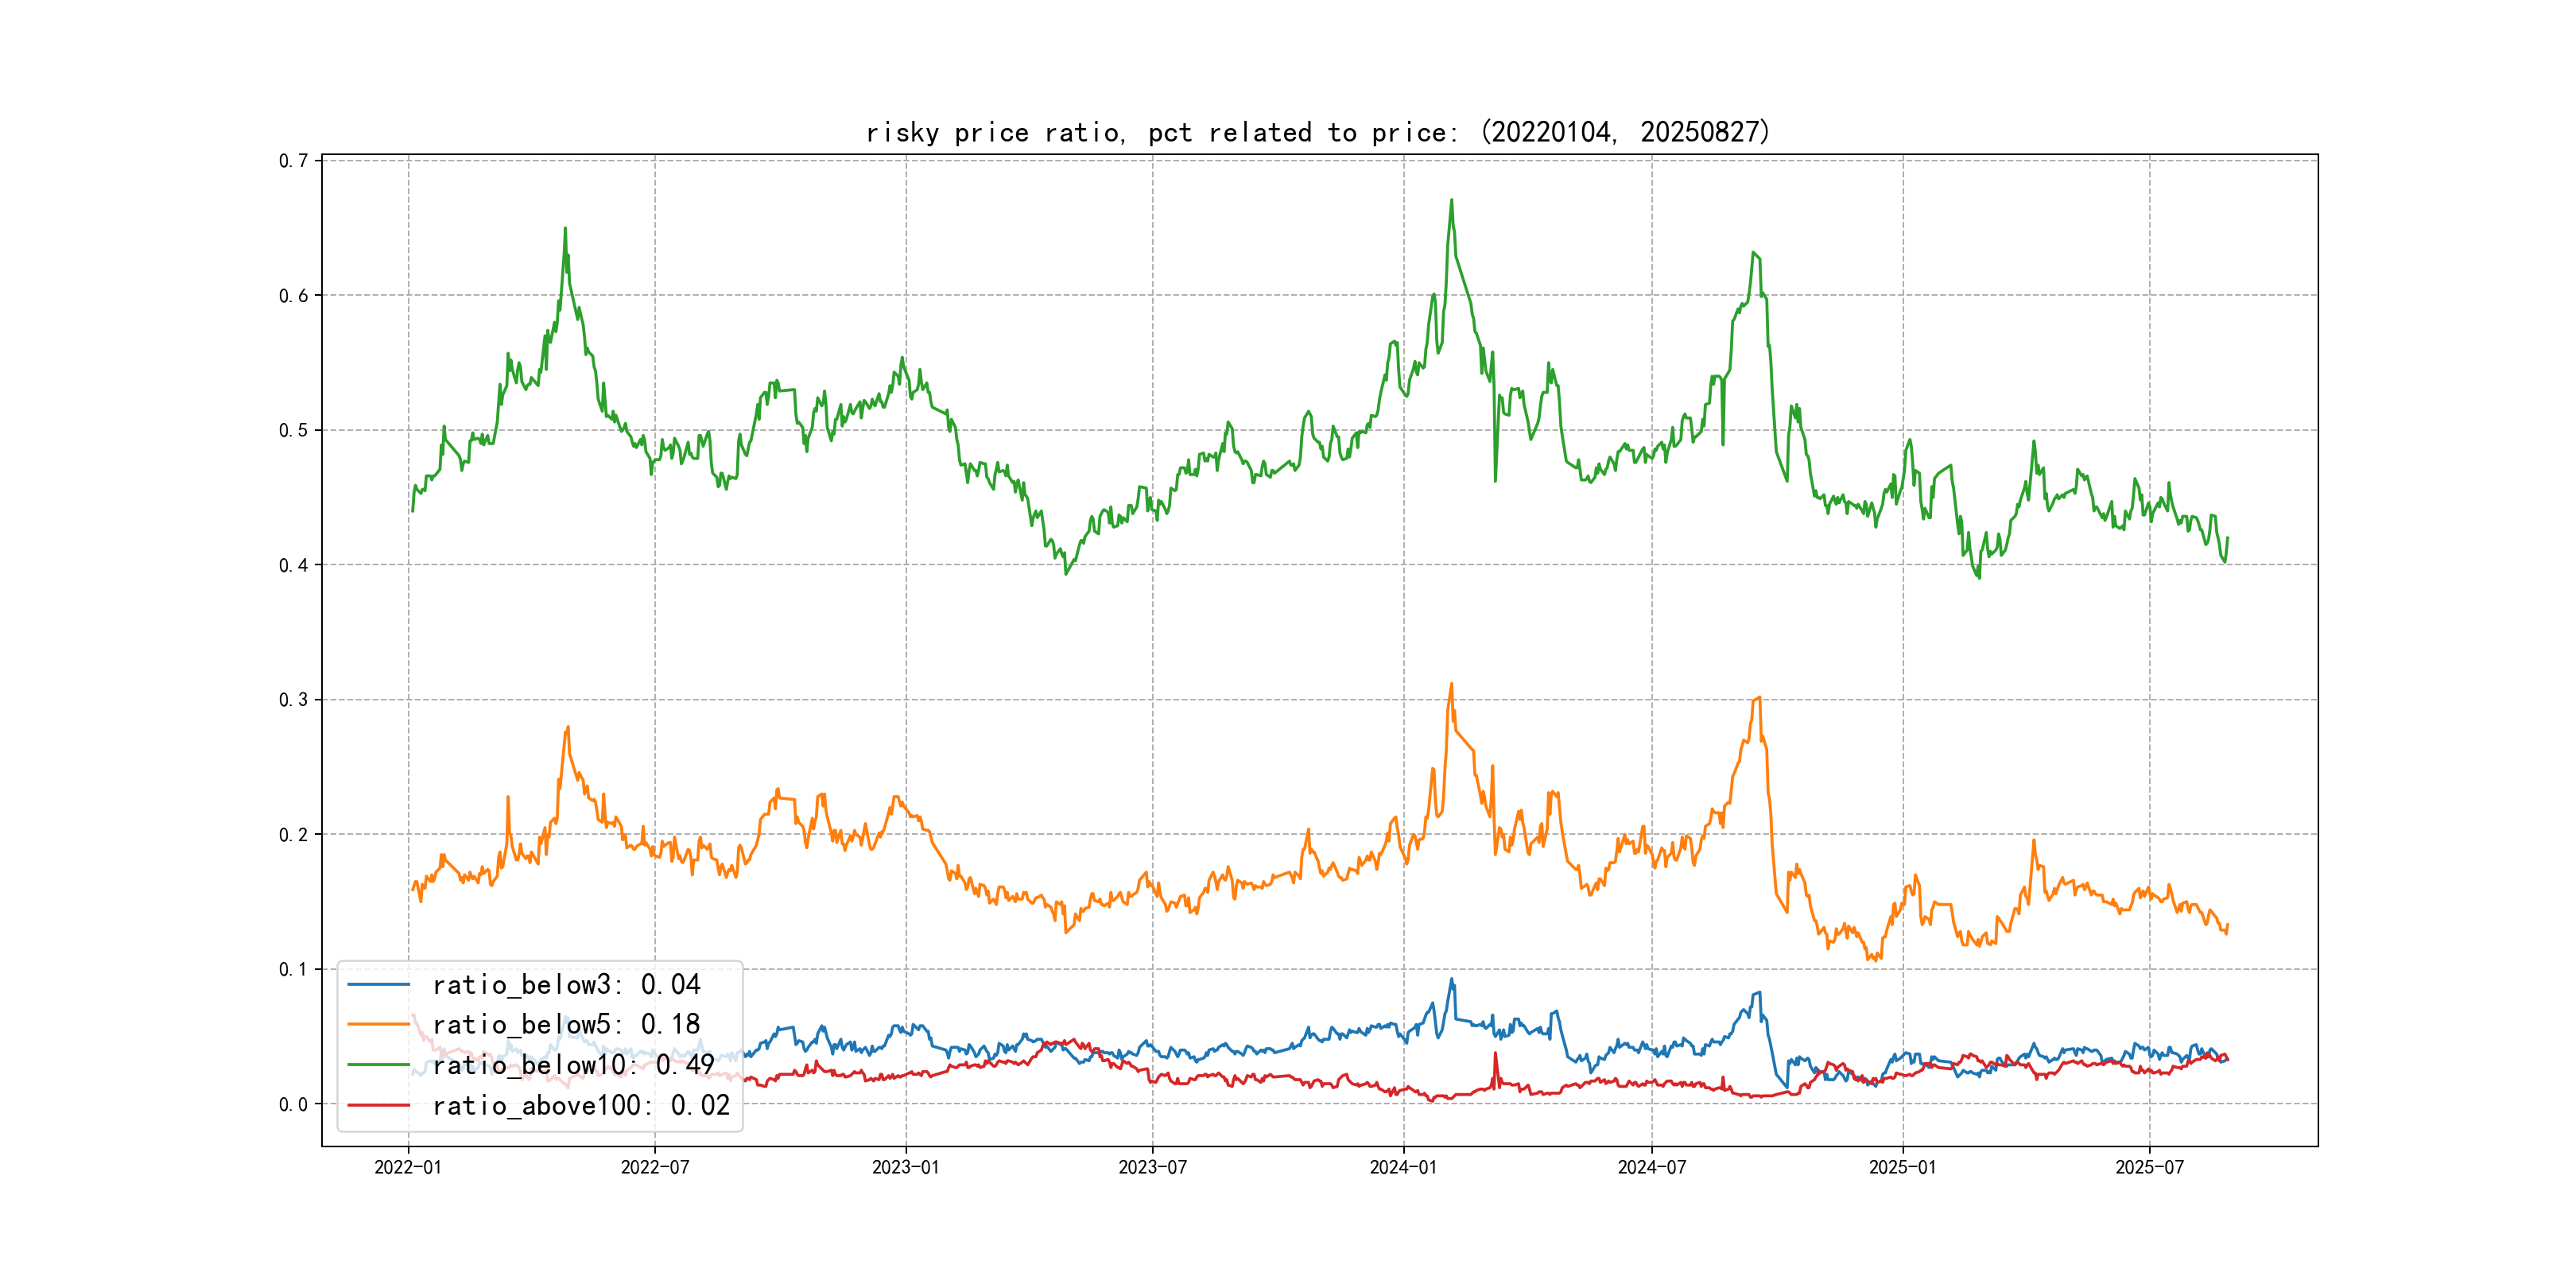Screen dimensions: 2576x1288
Task: Select the 'ratio_above100: 0.02' legend label
Action: click(x=581, y=1106)
